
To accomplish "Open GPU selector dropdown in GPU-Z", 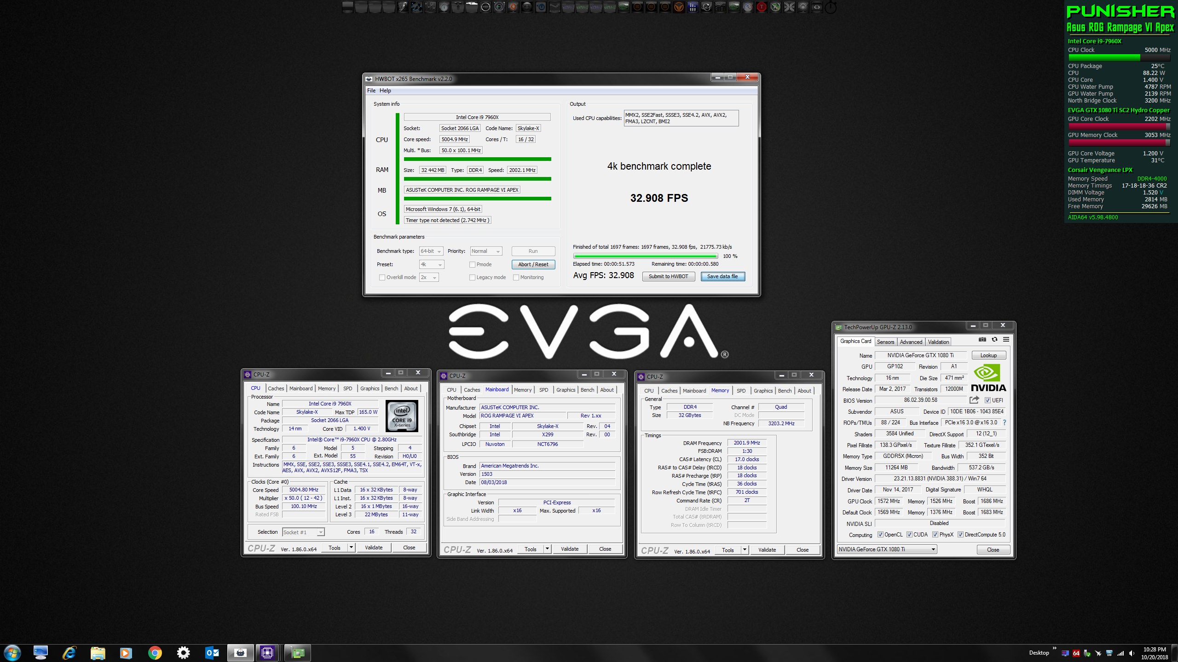I will click(887, 549).
